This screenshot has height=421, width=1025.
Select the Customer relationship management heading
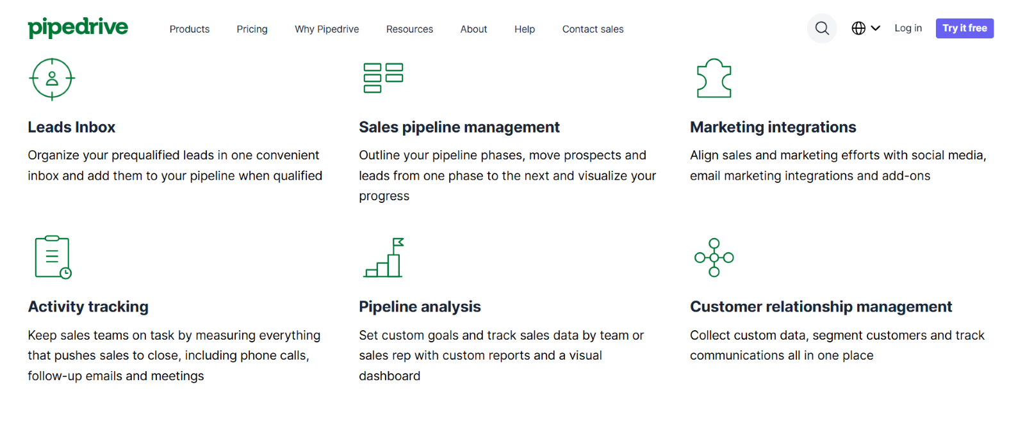(821, 306)
